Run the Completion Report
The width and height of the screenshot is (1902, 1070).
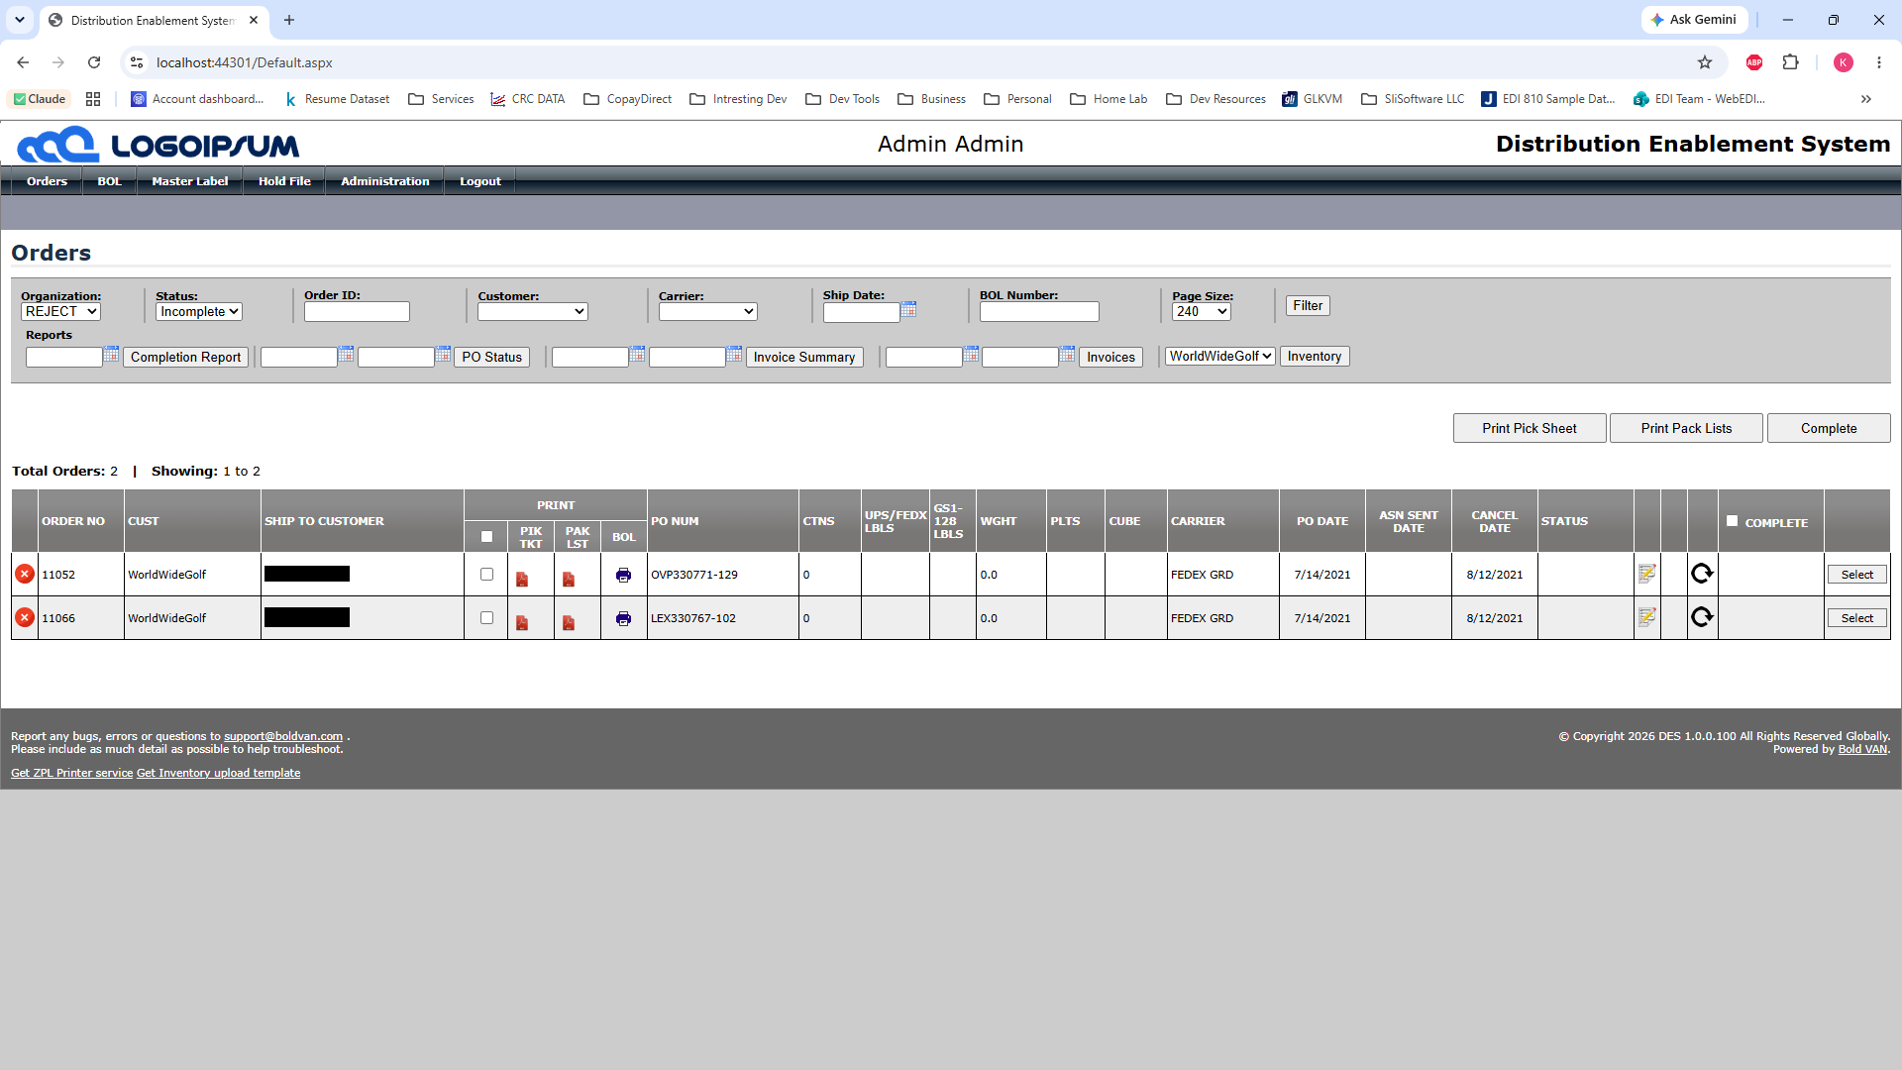point(185,357)
